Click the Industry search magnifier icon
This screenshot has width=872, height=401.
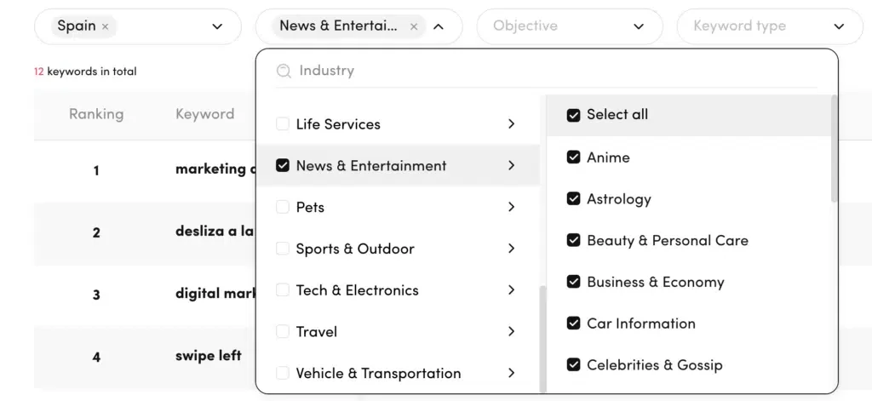(x=284, y=71)
